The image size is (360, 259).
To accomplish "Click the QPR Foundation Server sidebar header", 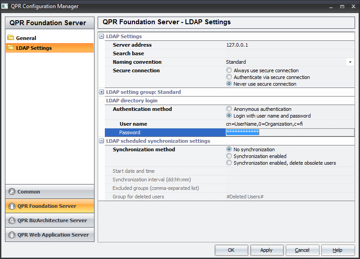I will point(49,23).
